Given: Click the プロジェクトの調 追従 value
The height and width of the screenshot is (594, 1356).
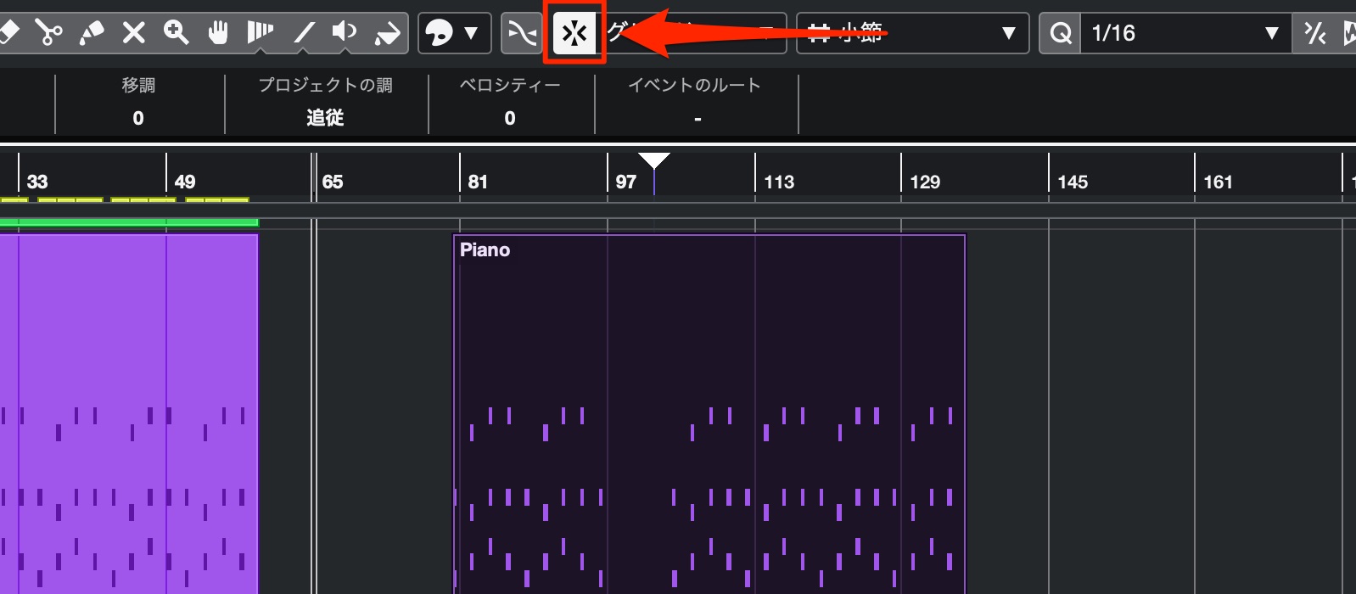Looking at the screenshot, I should point(325,118).
